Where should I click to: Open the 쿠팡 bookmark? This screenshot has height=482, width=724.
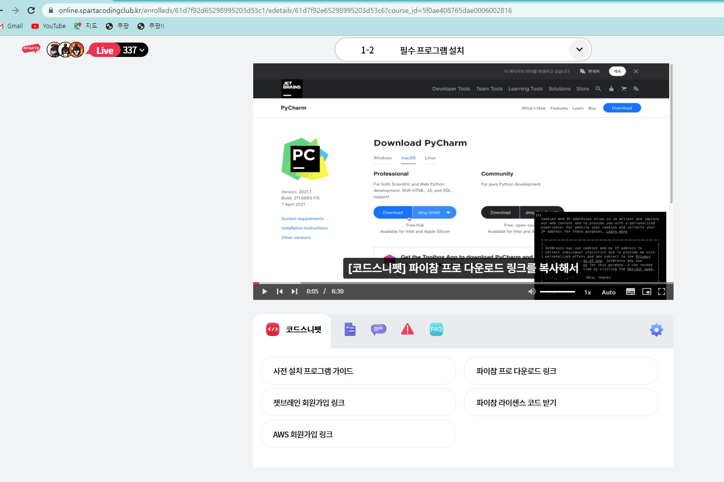click(x=117, y=26)
